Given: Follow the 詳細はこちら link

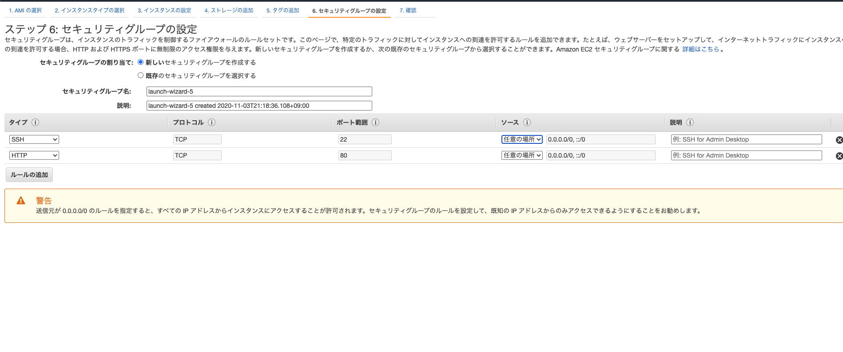Looking at the screenshot, I should (701, 49).
